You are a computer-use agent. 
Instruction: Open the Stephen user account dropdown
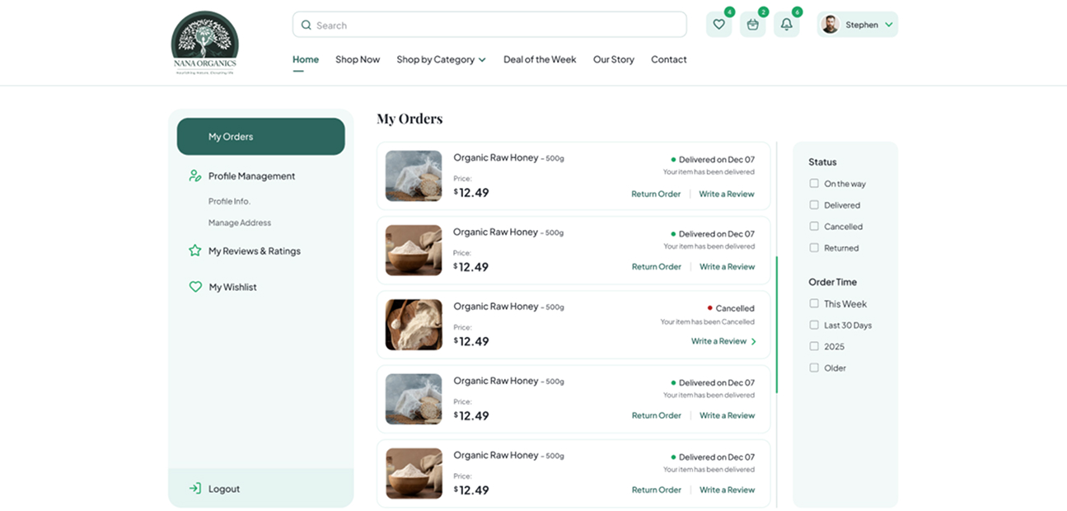pyautogui.click(x=858, y=25)
